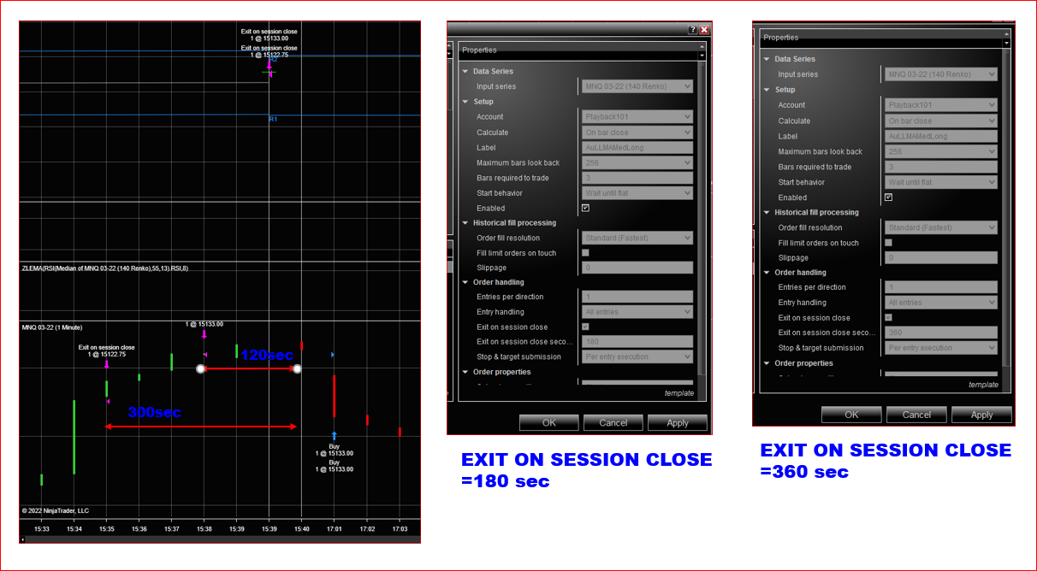Image resolution: width=1037 pixels, height=571 pixels.
Task: Uncheck Enabled in the right Properties dialog
Action: click(x=889, y=197)
